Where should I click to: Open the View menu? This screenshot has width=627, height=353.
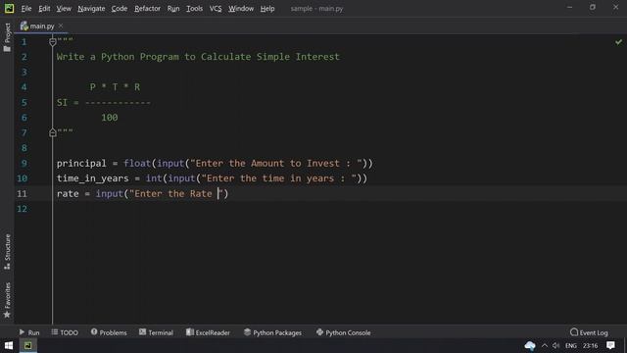pos(64,9)
